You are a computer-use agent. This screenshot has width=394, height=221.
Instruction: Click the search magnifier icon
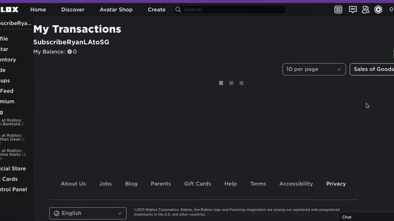178,10
